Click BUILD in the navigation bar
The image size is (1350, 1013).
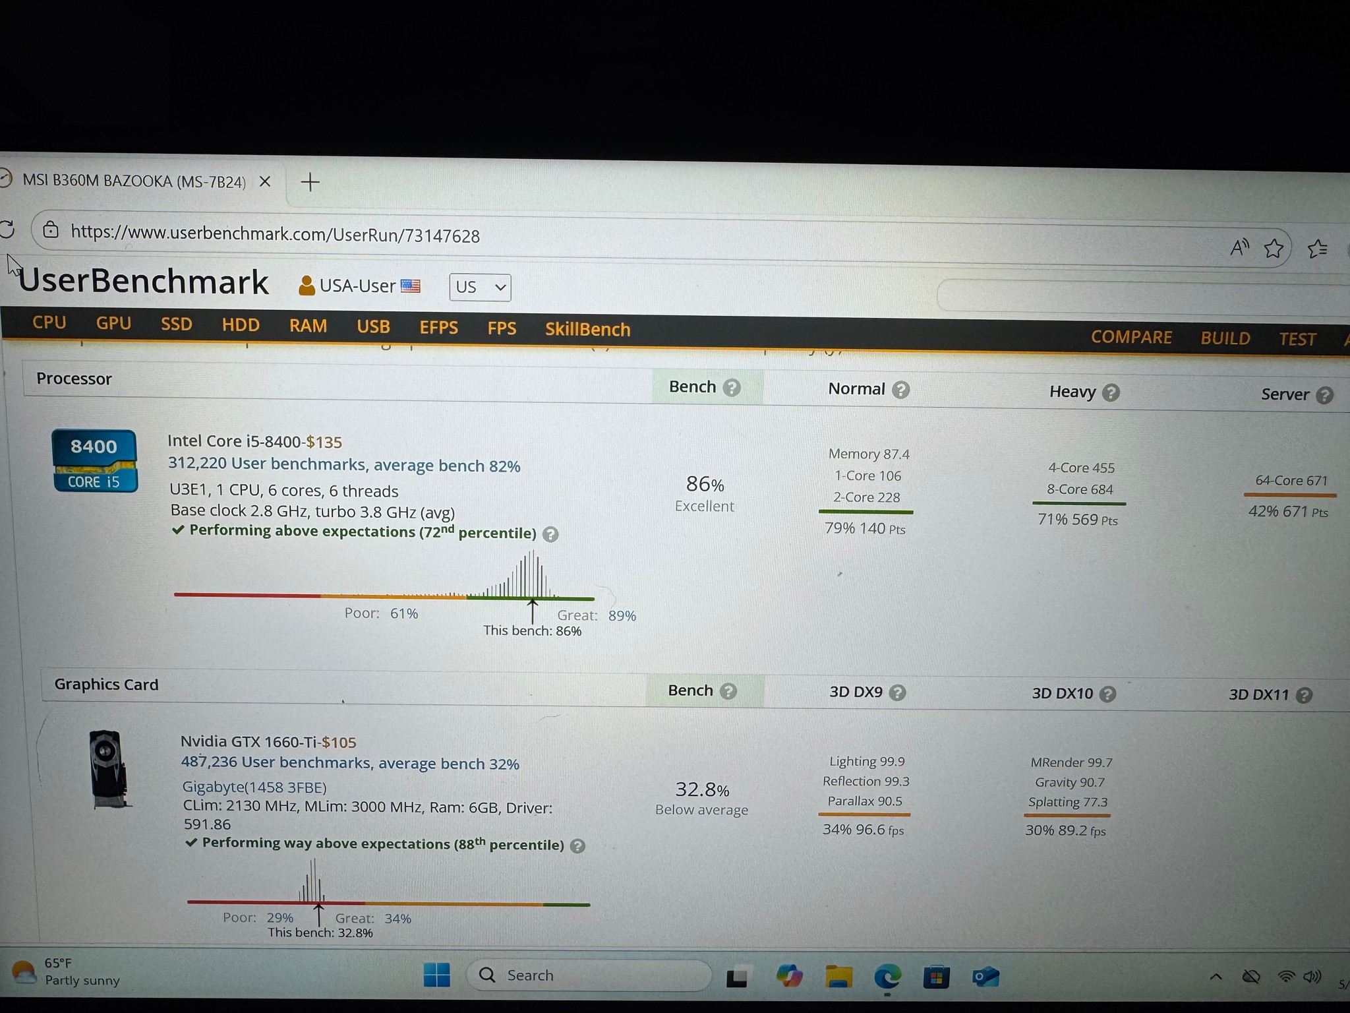(1225, 338)
